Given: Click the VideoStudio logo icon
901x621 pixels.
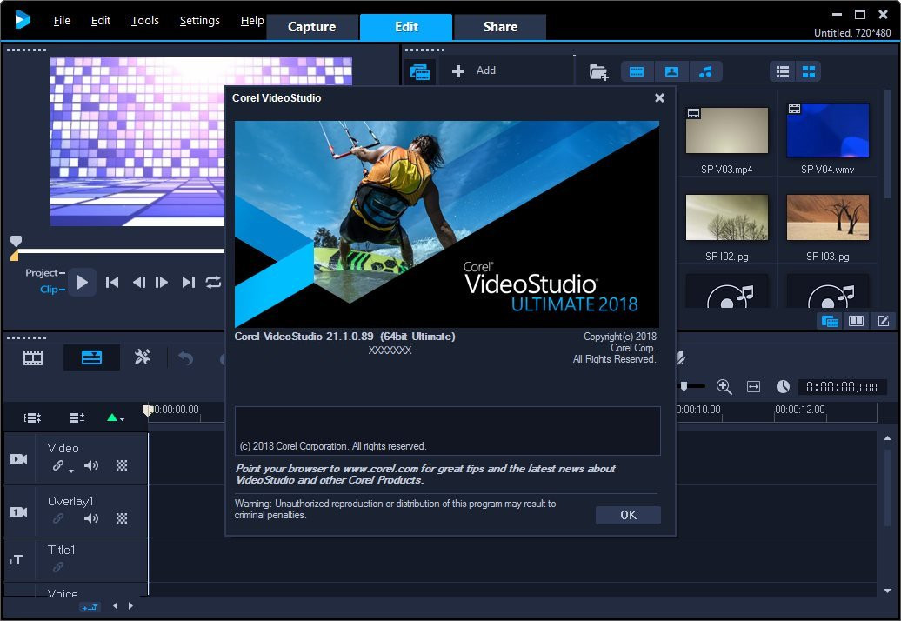Looking at the screenshot, I should coord(22,20).
